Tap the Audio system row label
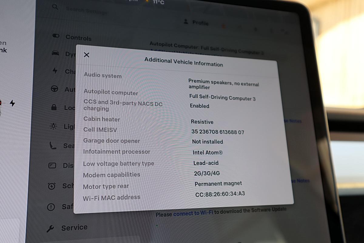Viewport: 364px width, 243px height. [x=103, y=75]
